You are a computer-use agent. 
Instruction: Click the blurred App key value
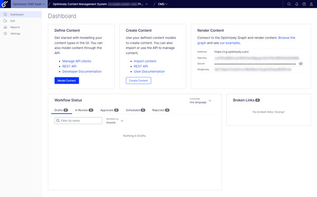point(257,58)
